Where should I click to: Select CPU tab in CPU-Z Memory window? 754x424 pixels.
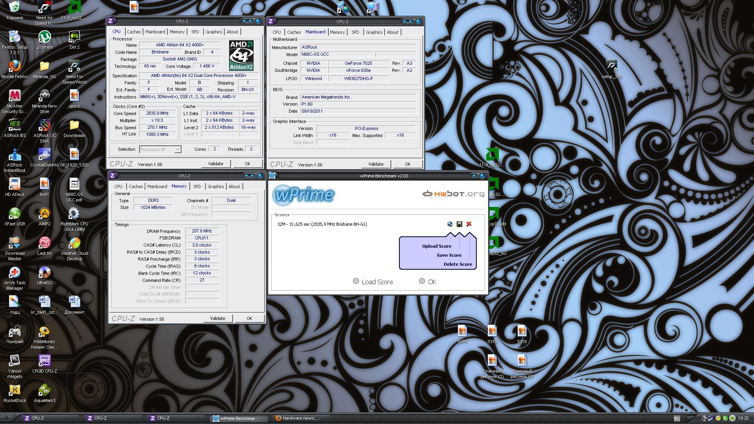pyautogui.click(x=118, y=186)
